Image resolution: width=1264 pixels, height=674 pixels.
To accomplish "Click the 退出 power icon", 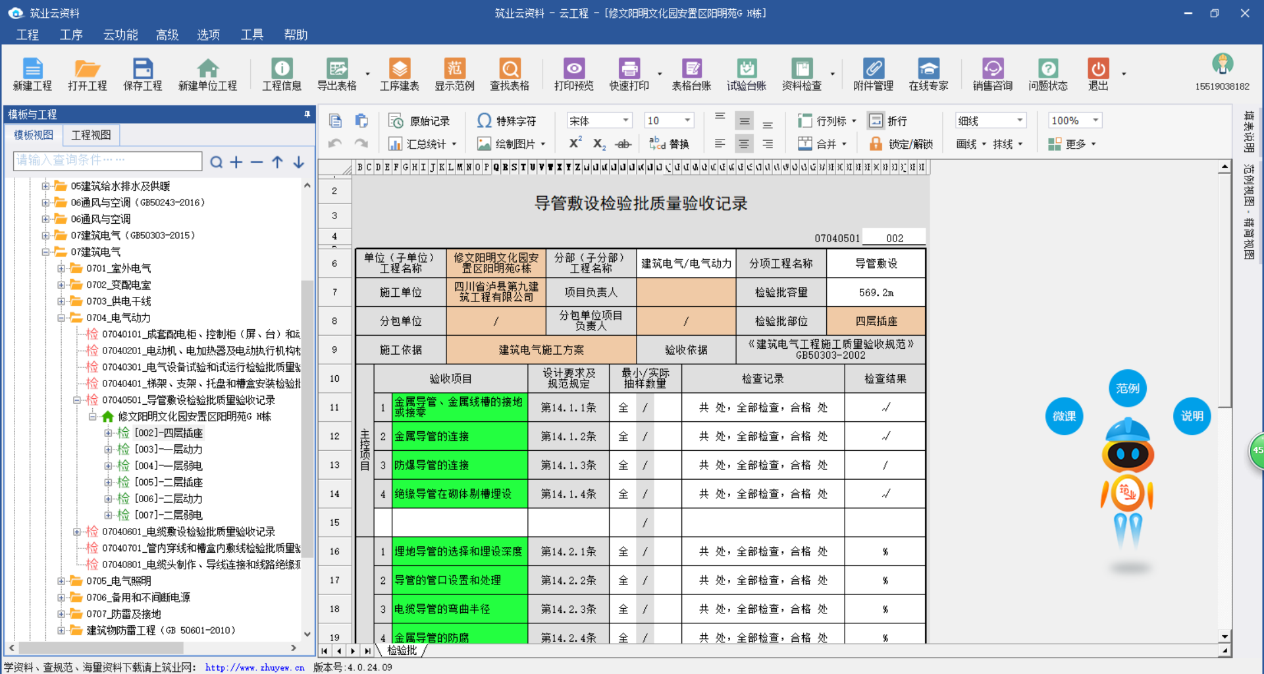I will coord(1097,74).
